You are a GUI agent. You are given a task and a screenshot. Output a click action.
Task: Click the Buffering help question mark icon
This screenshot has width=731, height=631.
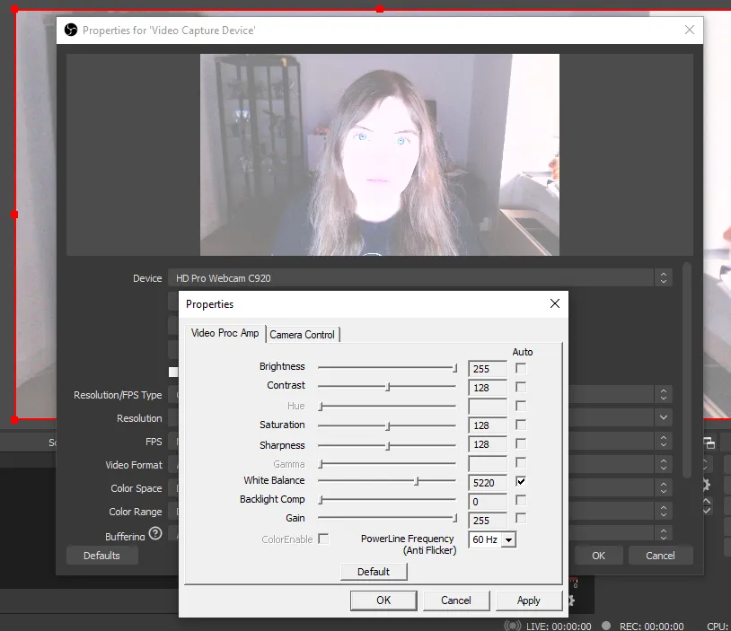coord(155,534)
